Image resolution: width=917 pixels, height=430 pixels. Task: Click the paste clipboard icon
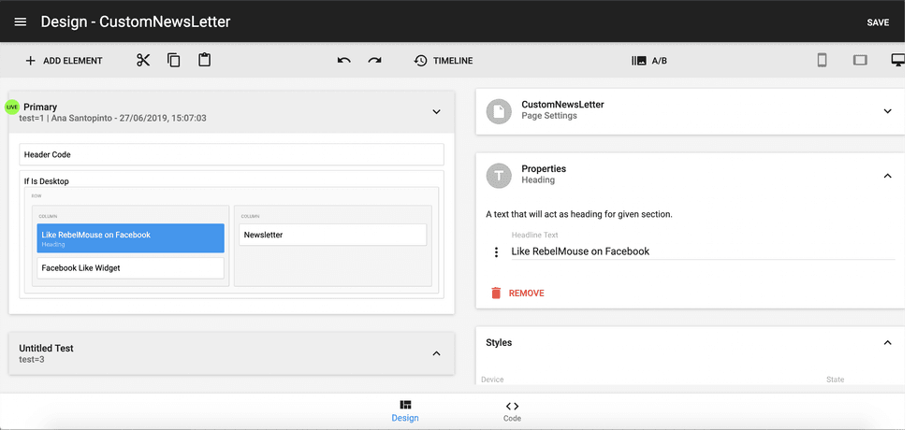204,61
